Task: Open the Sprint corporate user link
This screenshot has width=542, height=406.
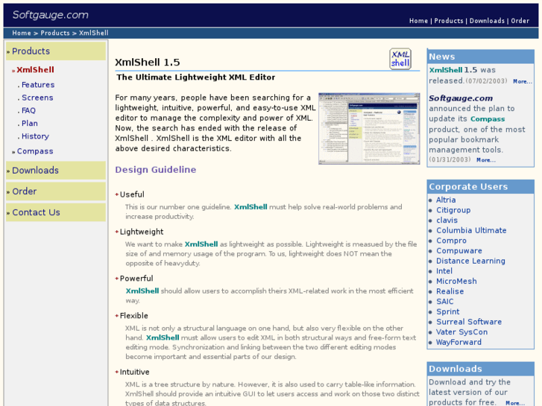Action: click(x=447, y=311)
